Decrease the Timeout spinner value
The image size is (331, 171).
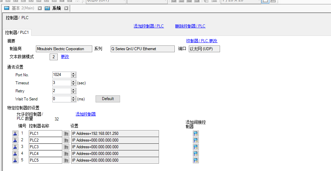tap(73, 84)
